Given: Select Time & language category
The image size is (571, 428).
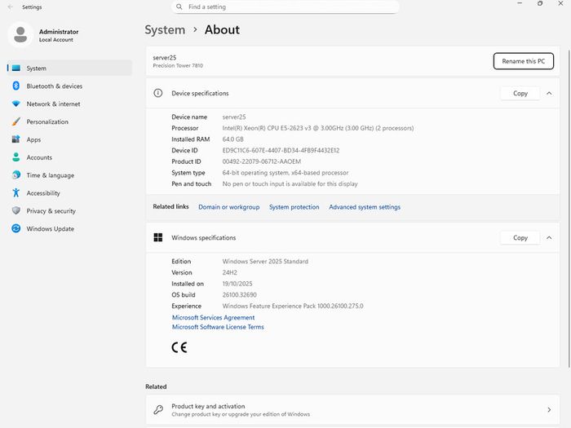Looking at the screenshot, I should tap(69, 175).
